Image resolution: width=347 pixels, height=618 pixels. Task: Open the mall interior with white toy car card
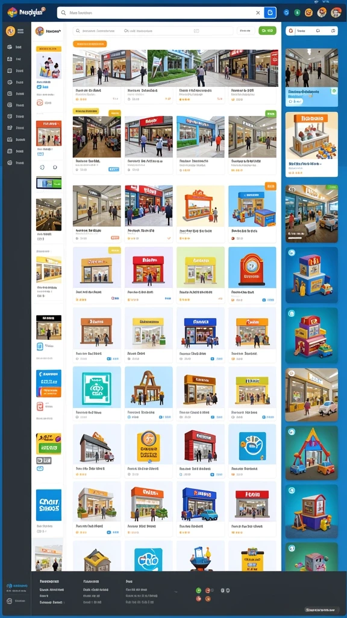tap(311, 395)
